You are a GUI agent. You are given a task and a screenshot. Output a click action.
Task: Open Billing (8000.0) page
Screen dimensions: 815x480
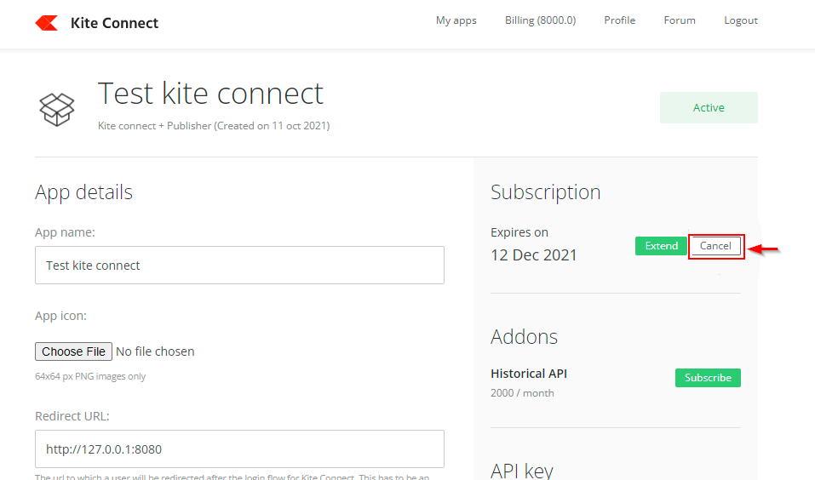click(x=540, y=20)
